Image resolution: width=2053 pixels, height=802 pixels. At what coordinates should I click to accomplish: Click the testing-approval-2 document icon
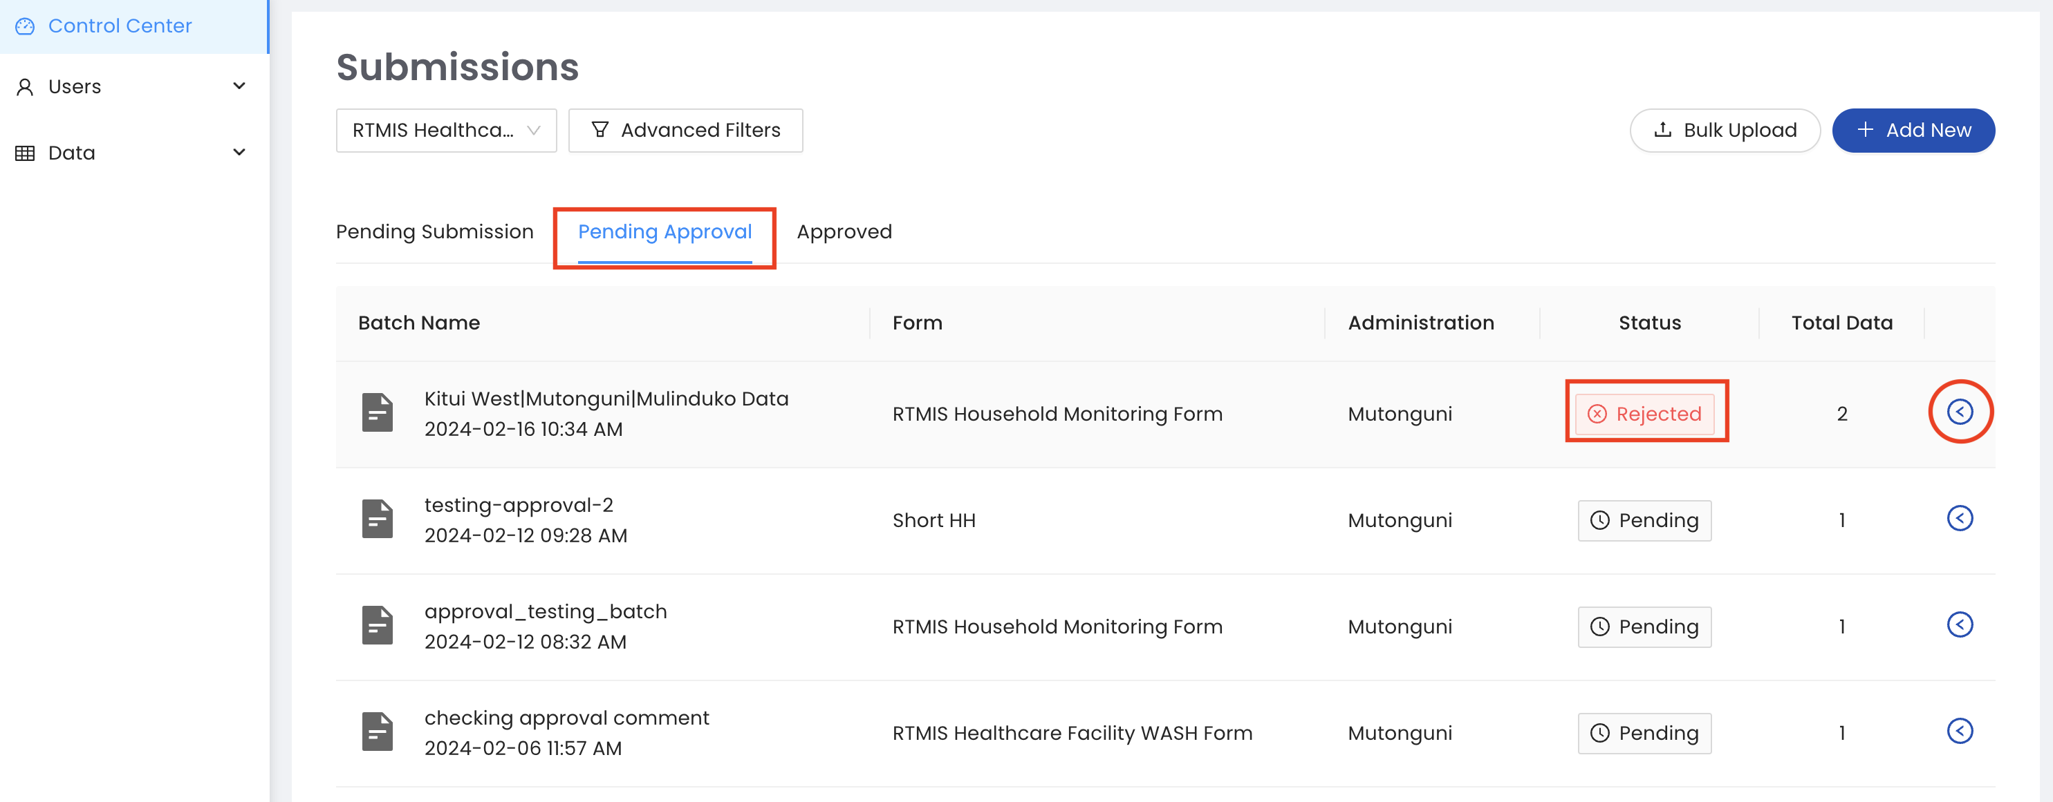pyautogui.click(x=377, y=519)
